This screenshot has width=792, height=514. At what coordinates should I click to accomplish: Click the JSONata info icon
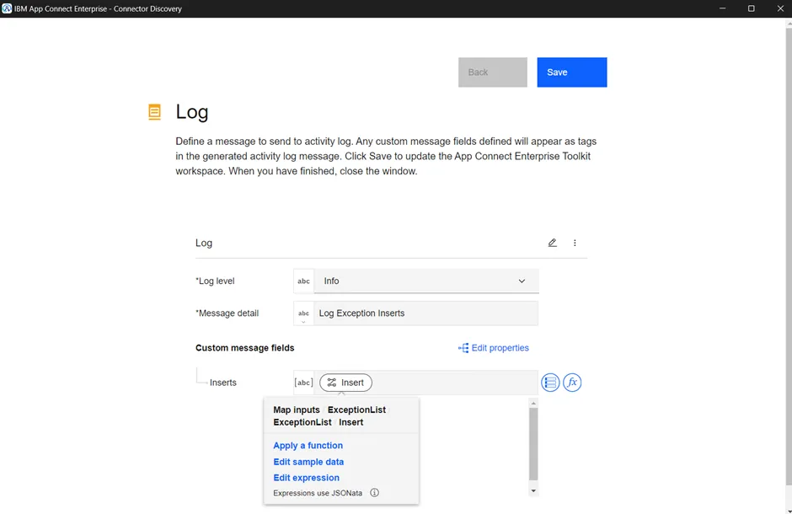[x=374, y=493]
